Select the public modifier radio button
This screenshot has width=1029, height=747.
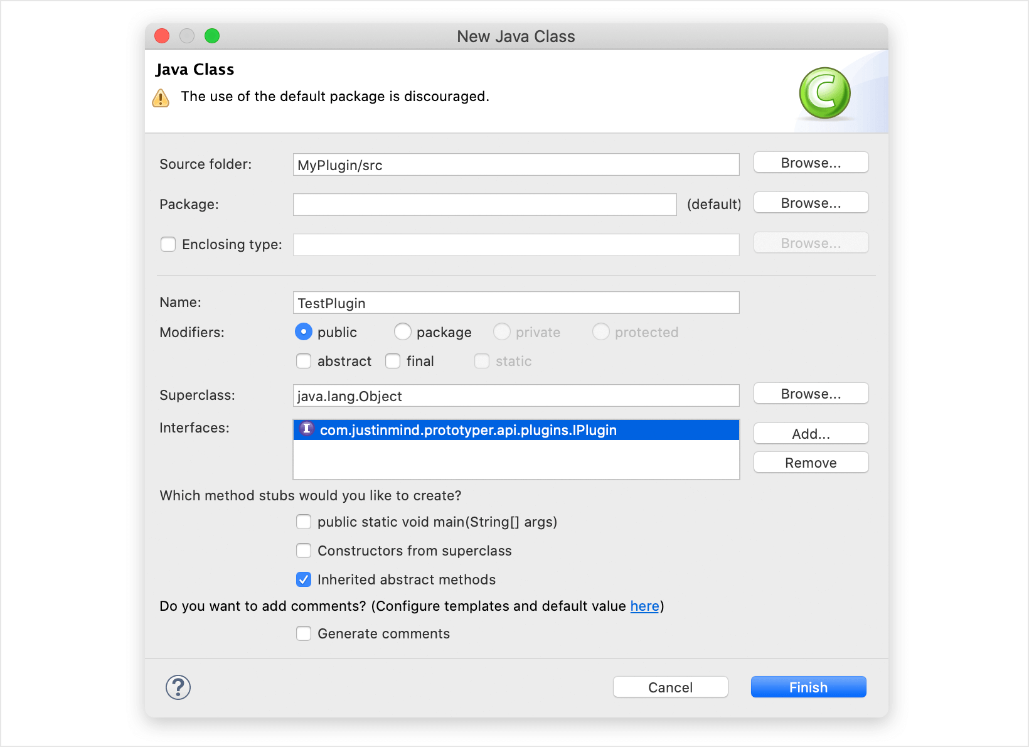(x=304, y=331)
